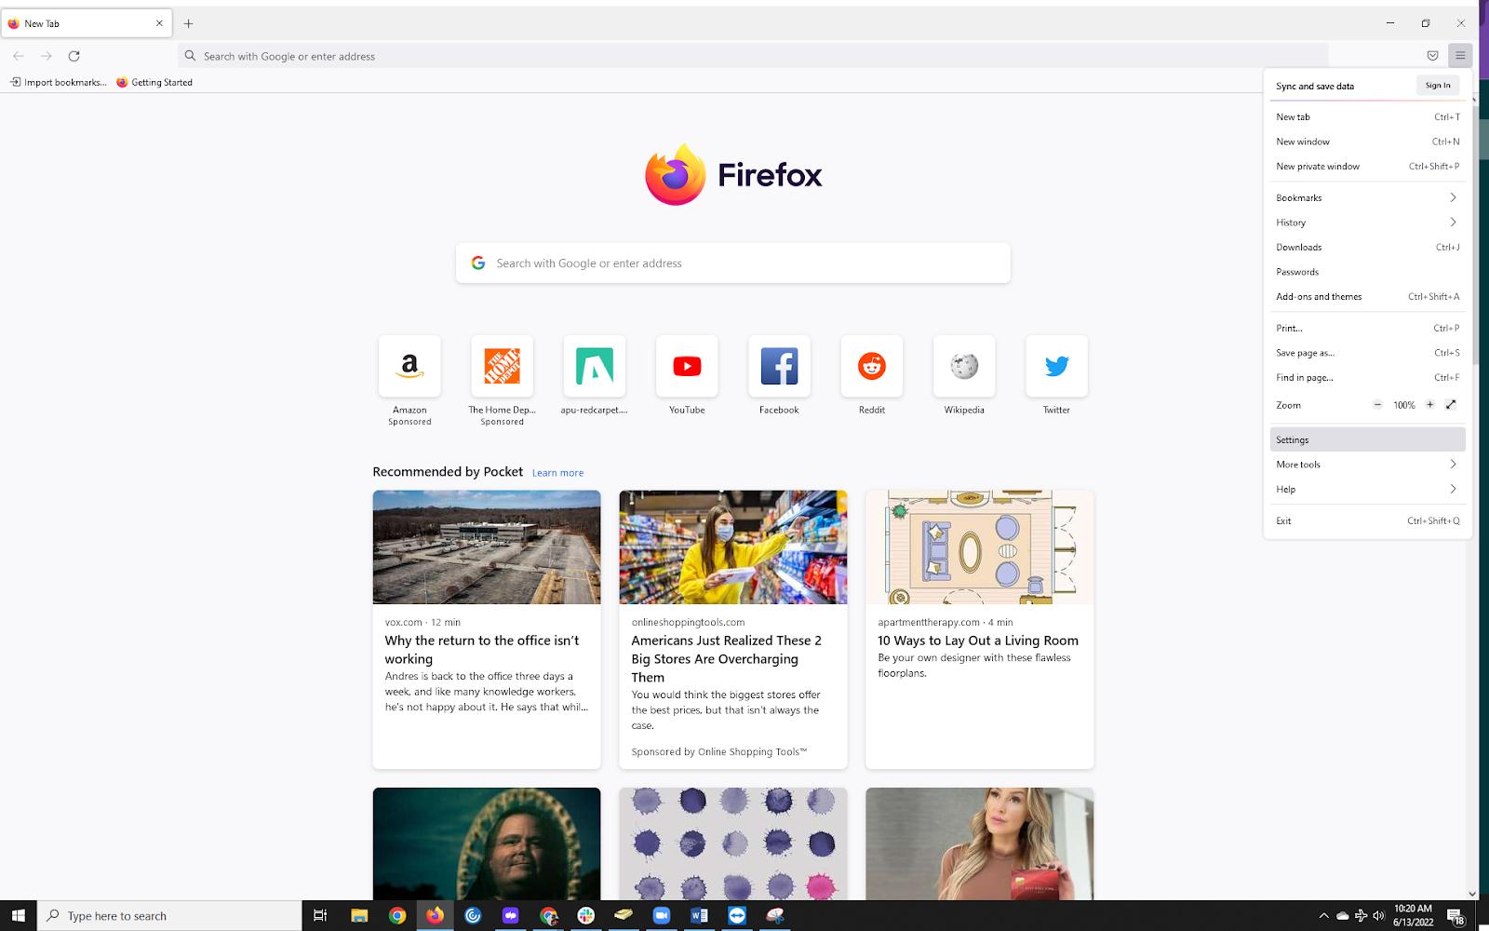Click the URL bar search field
This screenshot has height=931, width=1489.
click(x=753, y=56)
